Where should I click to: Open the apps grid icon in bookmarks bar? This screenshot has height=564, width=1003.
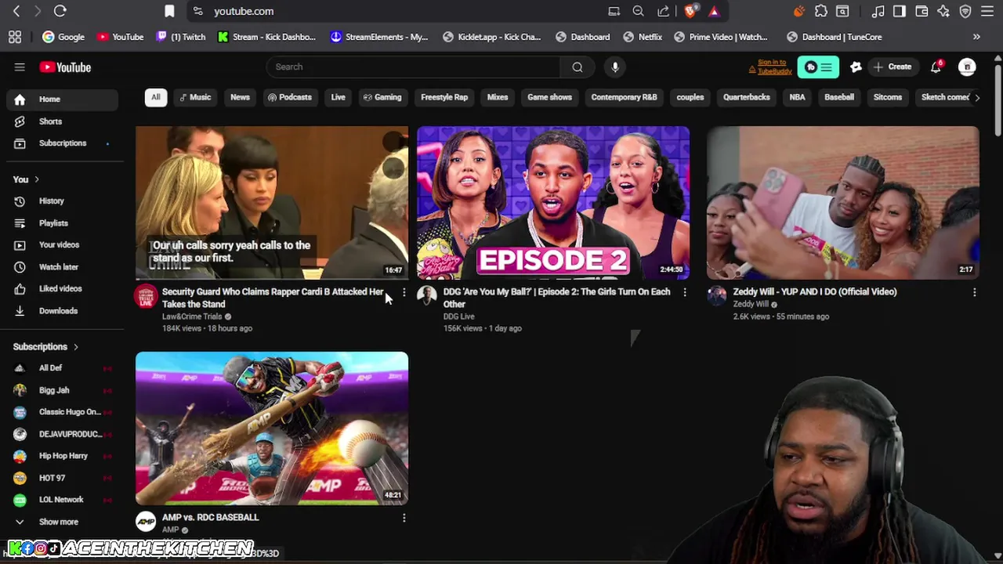tap(15, 37)
